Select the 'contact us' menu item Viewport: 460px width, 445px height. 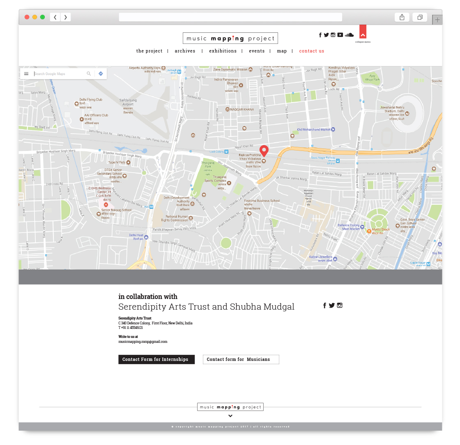click(x=312, y=51)
